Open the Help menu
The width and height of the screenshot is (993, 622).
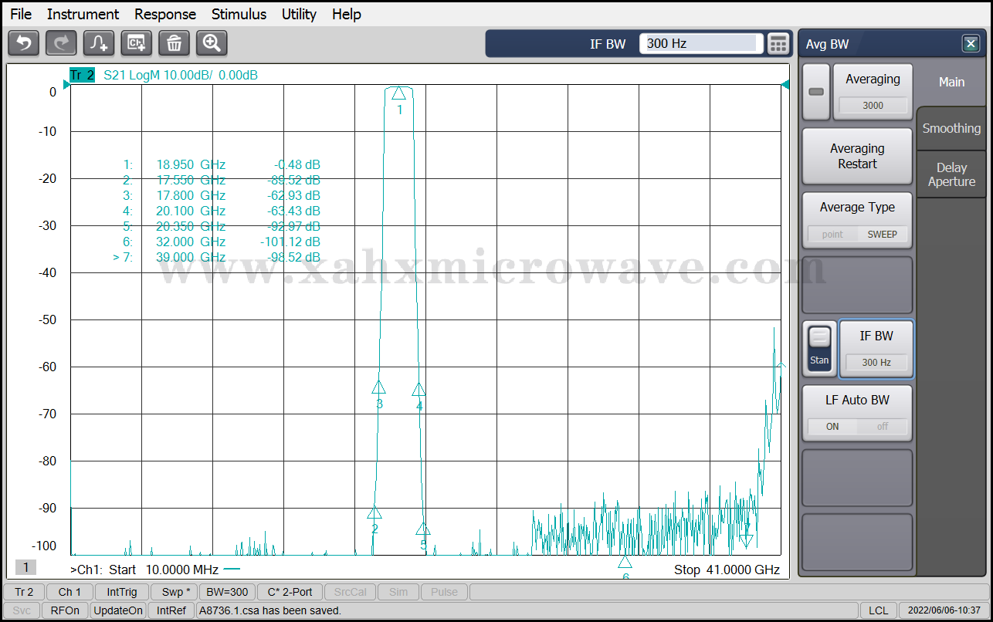(x=347, y=14)
